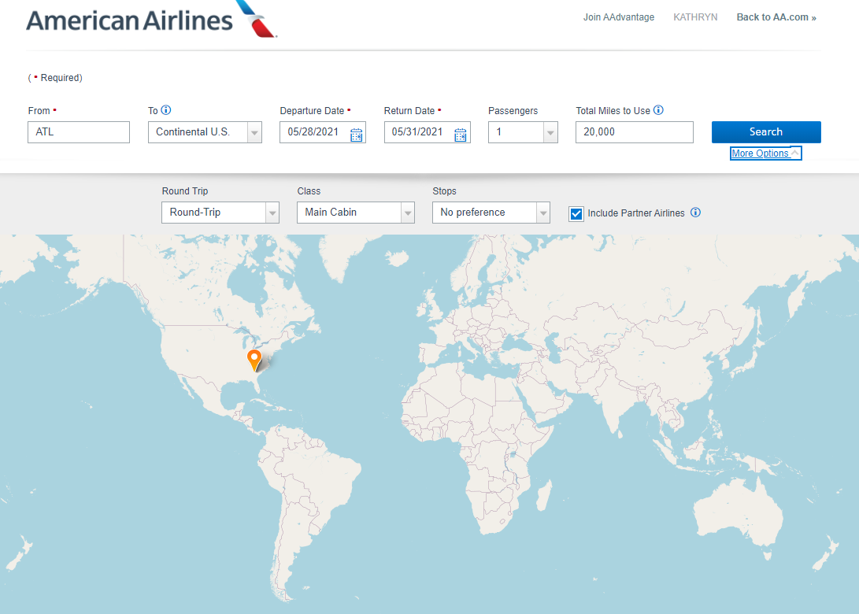
Task: Click the Search button
Action: tap(765, 132)
